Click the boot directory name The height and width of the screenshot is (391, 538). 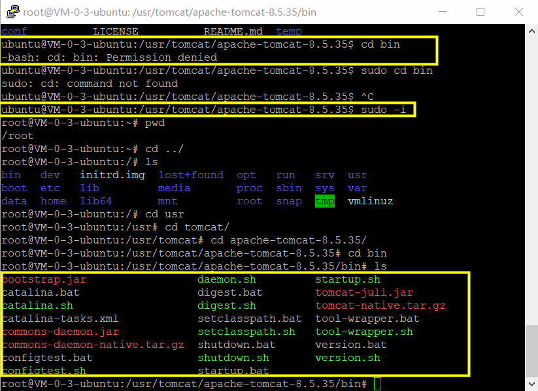(14, 188)
